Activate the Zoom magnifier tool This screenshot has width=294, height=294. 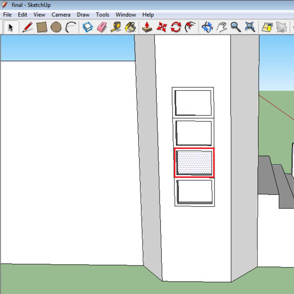point(236,27)
